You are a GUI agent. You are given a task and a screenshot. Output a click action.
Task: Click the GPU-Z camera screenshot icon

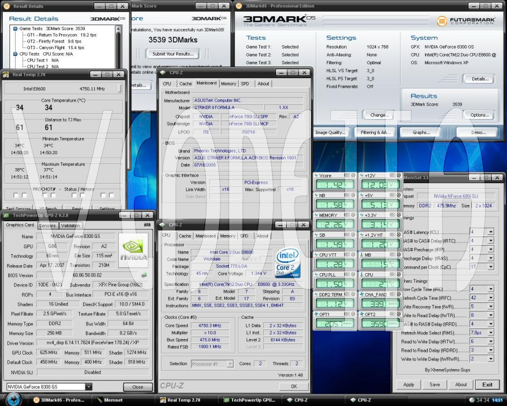[x=147, y=225]
